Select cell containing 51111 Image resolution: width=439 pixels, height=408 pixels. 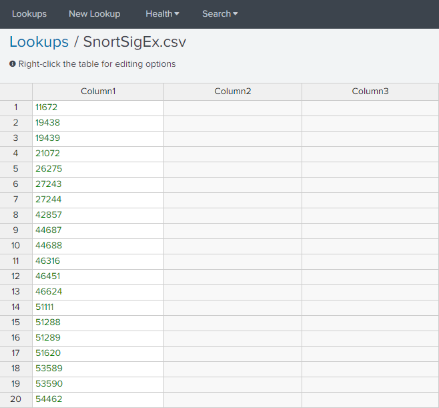tap(98, 308)
